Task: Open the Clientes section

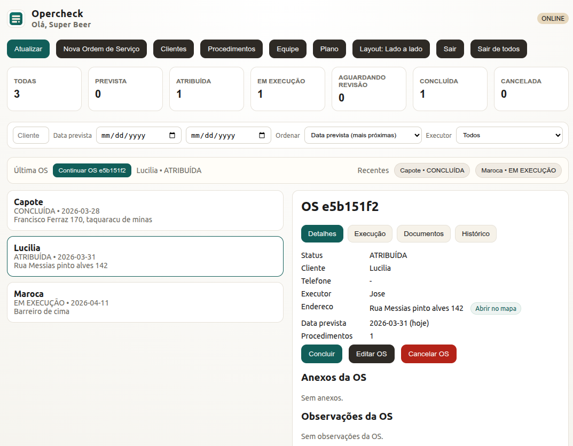Action: [x=173, y=49]
